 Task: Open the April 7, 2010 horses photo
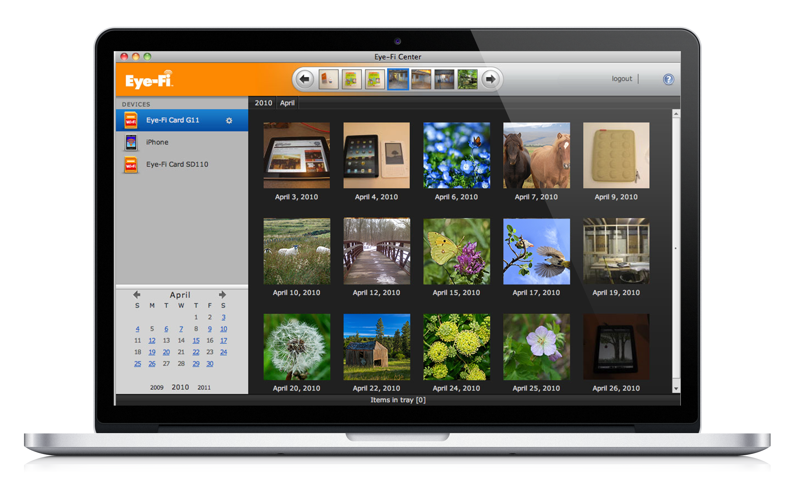click(536, 155)
